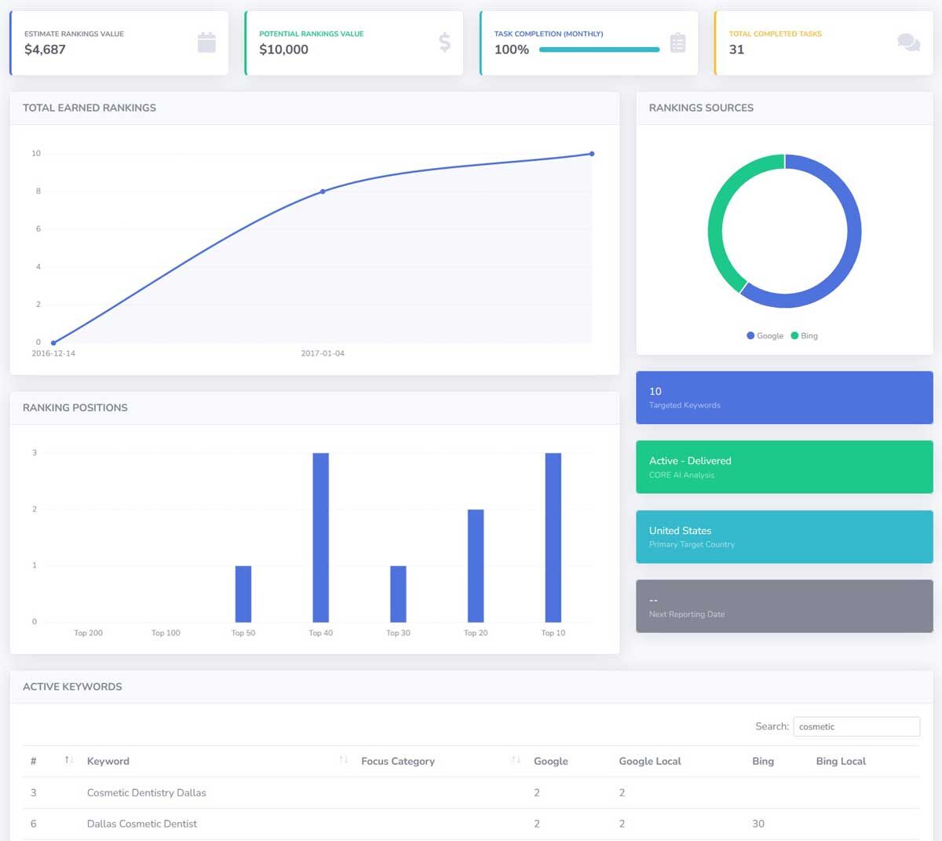Viewport: 942px width, 841px height.
Task: Select the United States Primary Target Country card
Action: coord(783,536)
